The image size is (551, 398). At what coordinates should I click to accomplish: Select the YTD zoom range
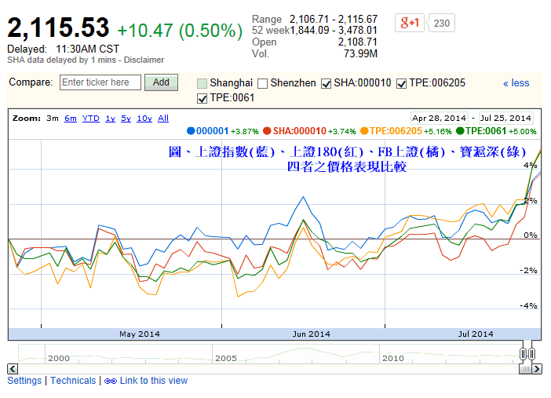click(91, 118)
